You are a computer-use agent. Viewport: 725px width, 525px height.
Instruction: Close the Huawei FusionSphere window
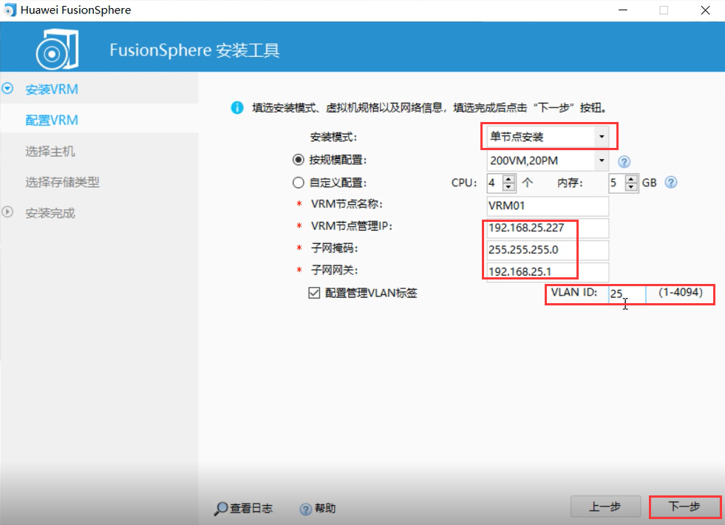click(705, 10)
